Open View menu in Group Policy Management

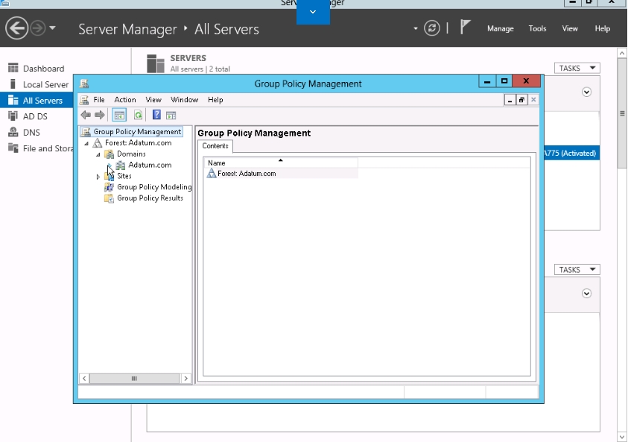[153, 100]
